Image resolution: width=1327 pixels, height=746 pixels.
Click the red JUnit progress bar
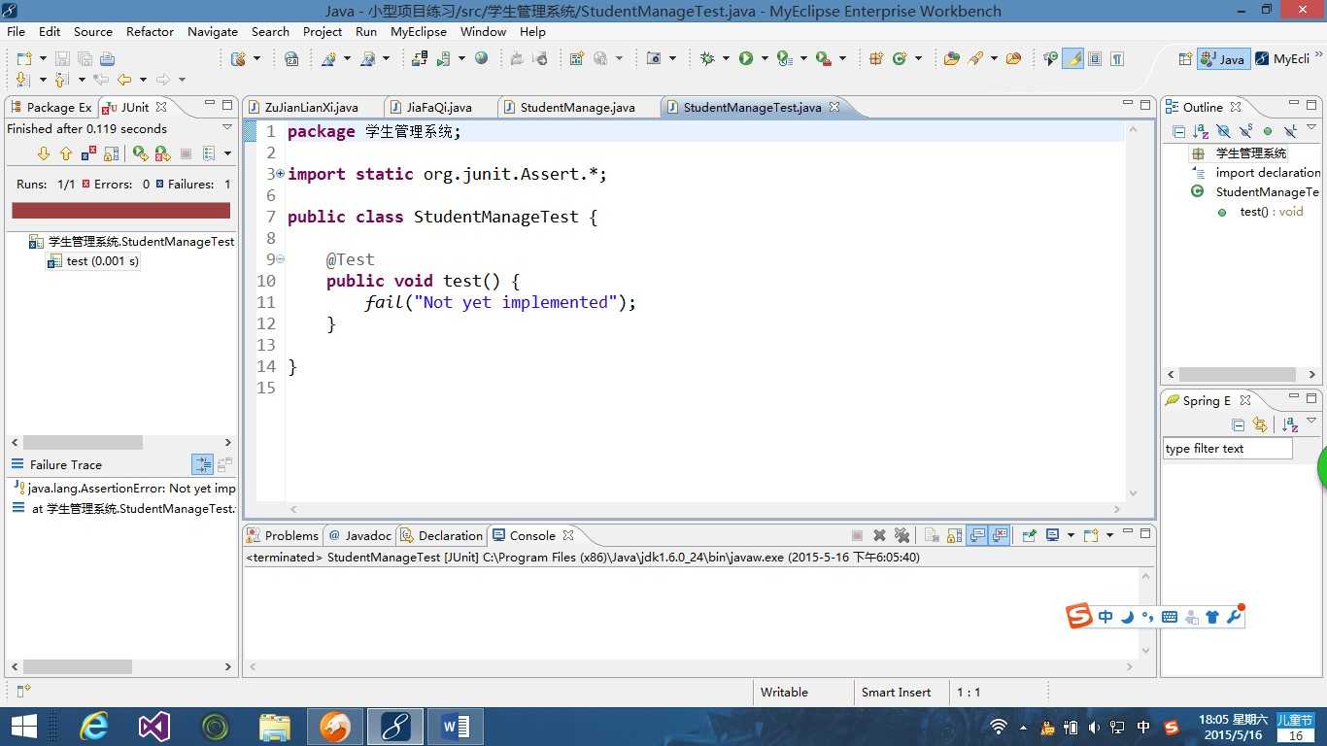120,210
